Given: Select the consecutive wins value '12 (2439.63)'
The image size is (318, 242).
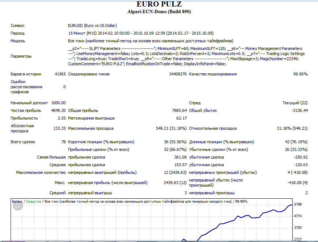Looking at the screenshot, I should 175,173.
